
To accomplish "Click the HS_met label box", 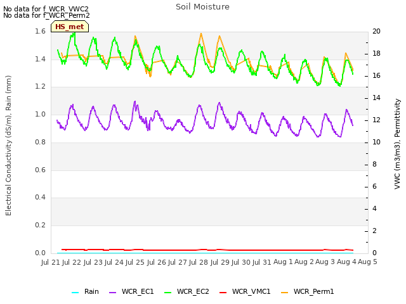I will coord(70,27).
